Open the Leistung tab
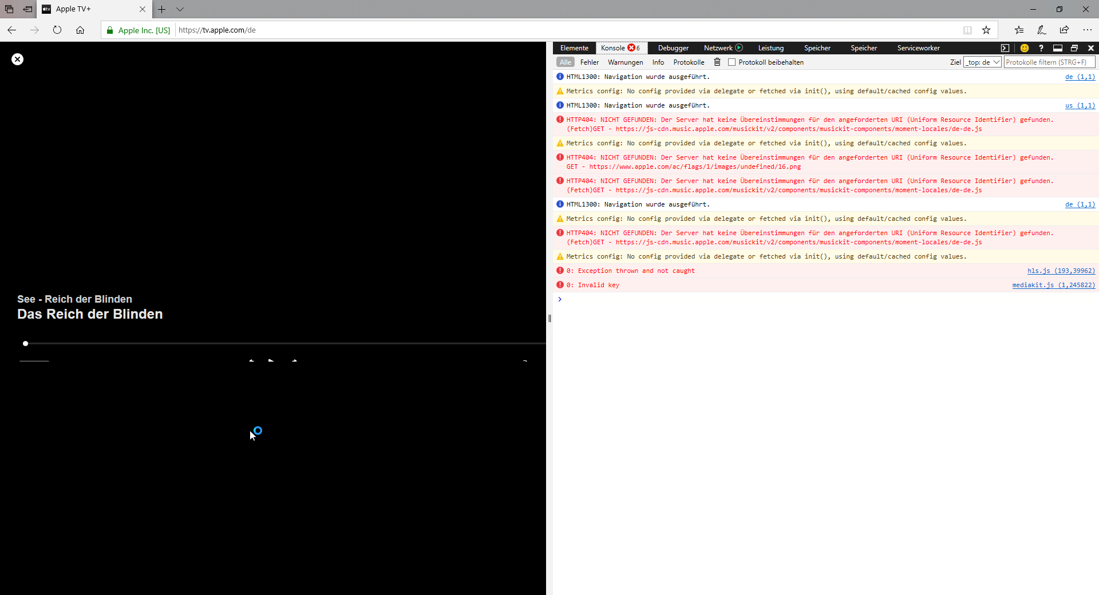This screenshot has width=1099, height=595. coord(771,48)
